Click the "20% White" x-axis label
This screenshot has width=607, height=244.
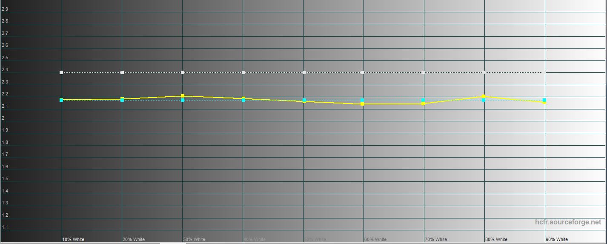click(x=134, y=239)
